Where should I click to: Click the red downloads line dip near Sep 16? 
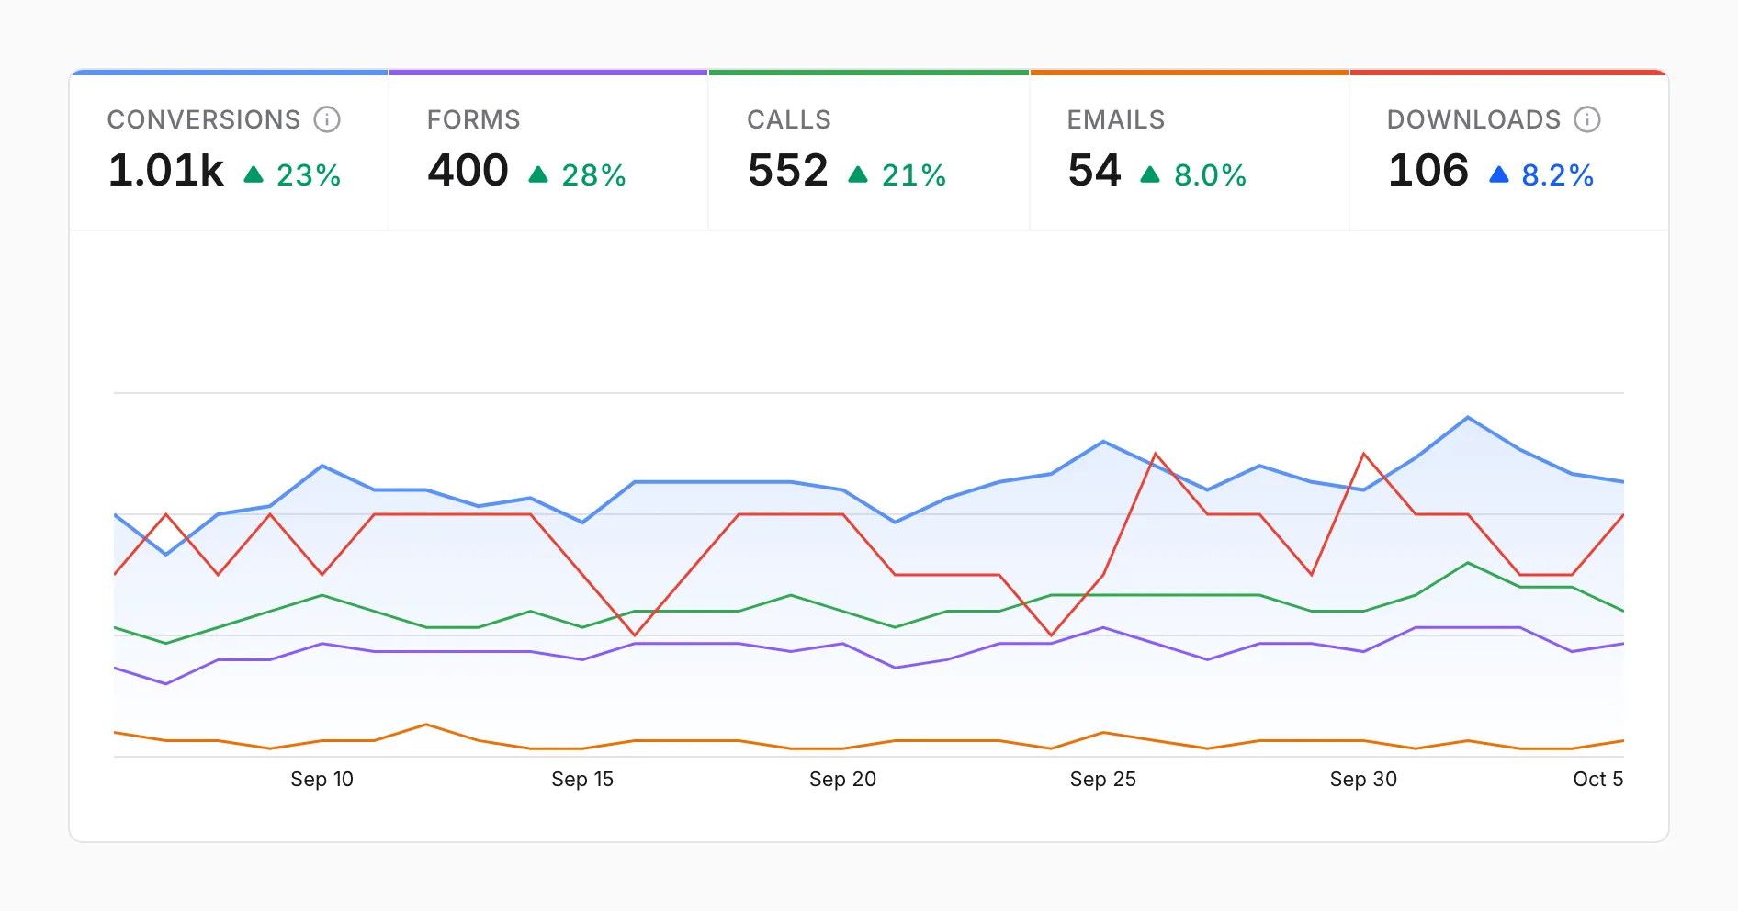pos(635,635)
